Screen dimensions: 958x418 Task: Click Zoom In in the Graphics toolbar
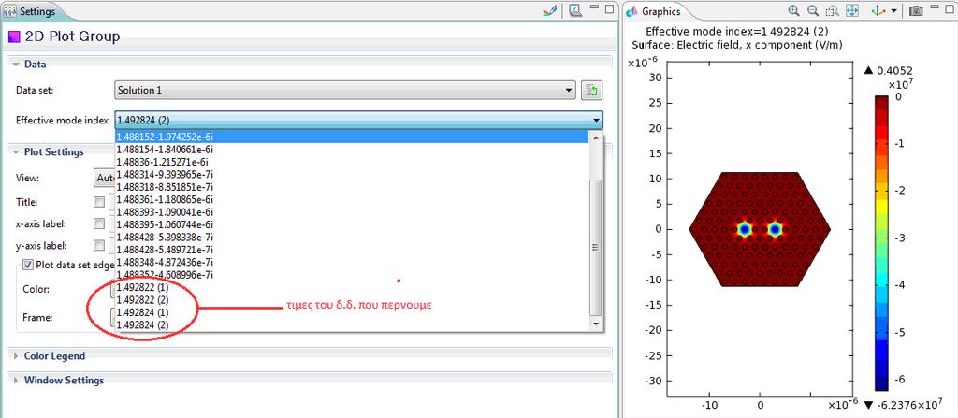point(793,10)
